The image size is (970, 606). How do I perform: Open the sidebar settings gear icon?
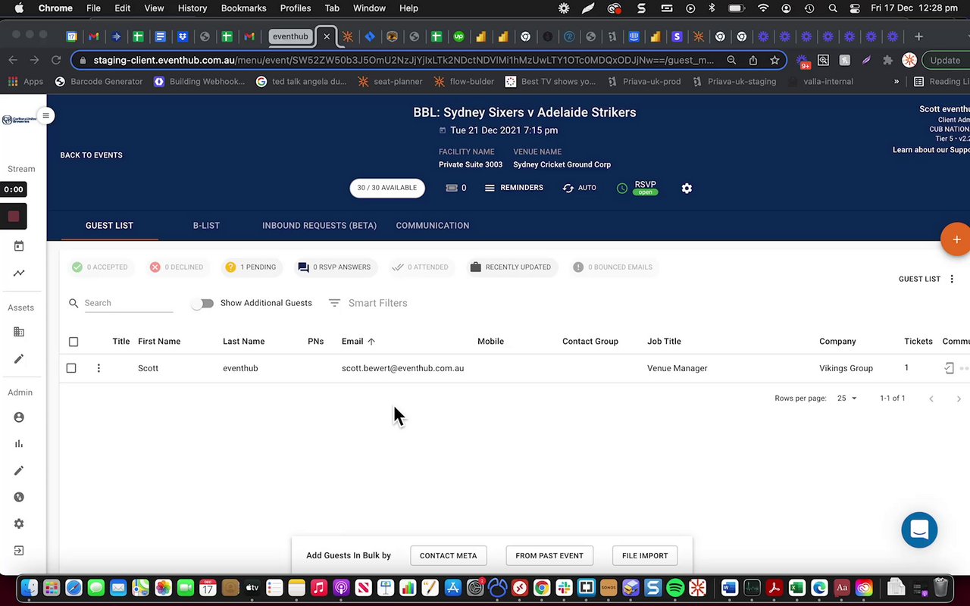click(19, 523)
